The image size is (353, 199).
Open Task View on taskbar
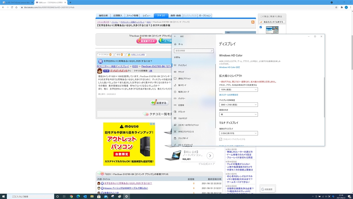click(64, 197)
